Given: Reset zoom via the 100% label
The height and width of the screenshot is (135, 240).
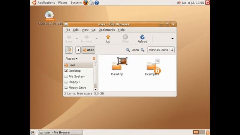Looking at the screenshot, I should [x=135, y=50].
